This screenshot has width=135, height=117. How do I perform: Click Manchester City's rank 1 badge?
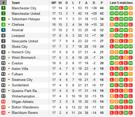tap(3, 8)
